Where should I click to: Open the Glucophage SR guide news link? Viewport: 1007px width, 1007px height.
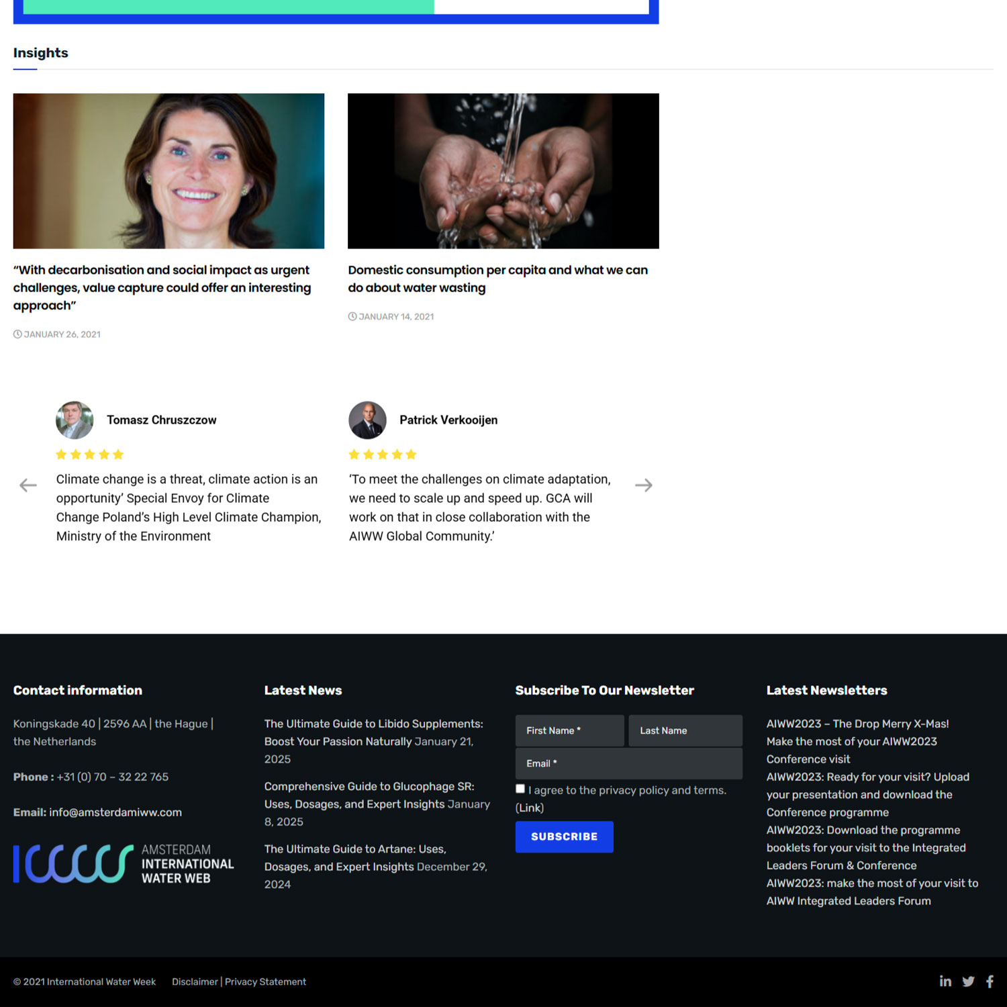(369, 795)
